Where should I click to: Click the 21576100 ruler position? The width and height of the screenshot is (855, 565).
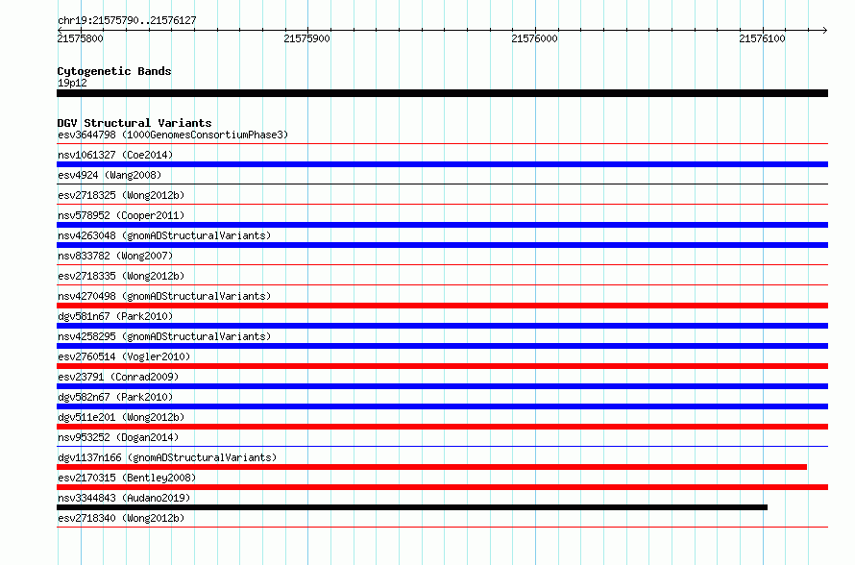pyautogui.click(x=763, y=38)
